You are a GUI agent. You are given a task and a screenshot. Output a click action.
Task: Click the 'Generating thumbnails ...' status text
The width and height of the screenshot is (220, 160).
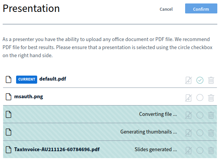point(148,132)
